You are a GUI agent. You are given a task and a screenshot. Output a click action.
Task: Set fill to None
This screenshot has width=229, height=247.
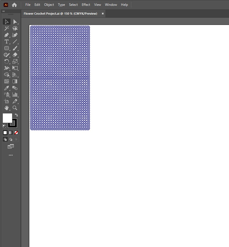coord(16,132)
